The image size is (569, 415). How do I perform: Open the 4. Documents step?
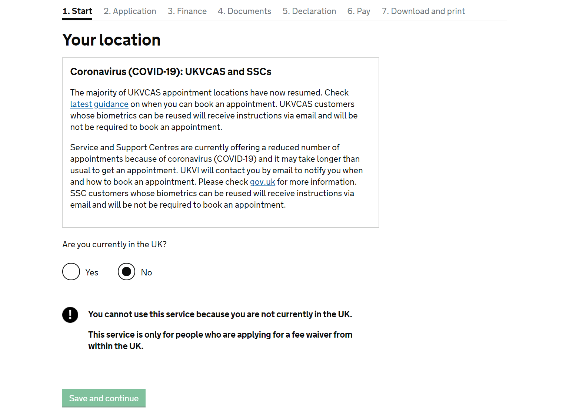point(244,11)
